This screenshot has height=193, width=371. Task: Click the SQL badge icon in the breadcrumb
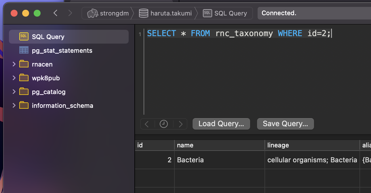[207, 13]
